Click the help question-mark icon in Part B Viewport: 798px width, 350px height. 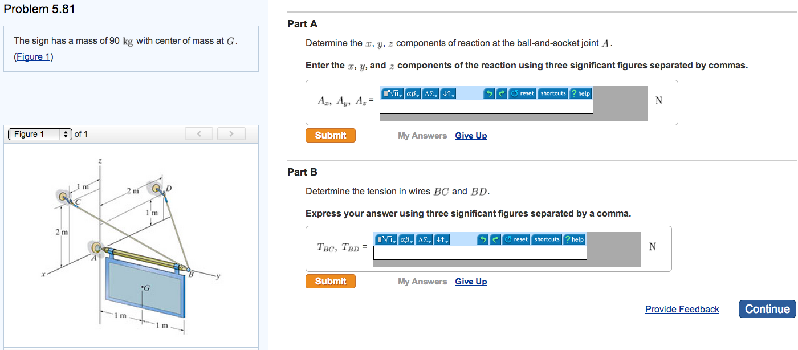(x=575, y=239)
